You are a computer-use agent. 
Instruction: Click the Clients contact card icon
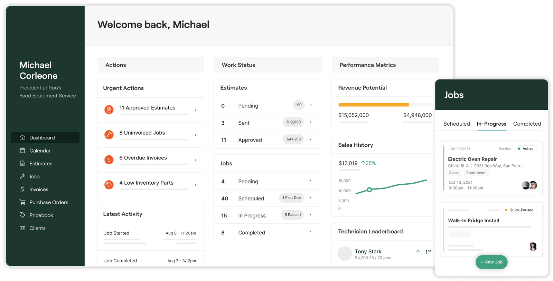pyautogui.click(x=22, y=228)
